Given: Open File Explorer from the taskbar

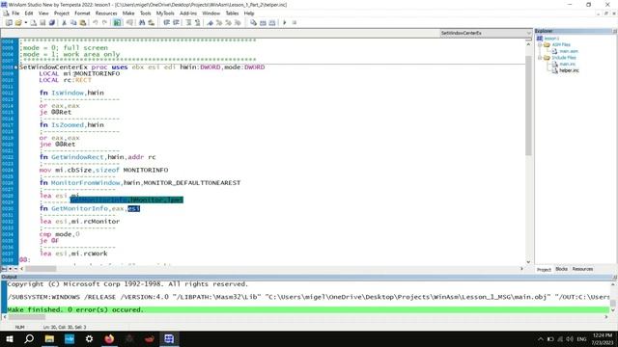Looking at the screenshot, I should [49, 338].
